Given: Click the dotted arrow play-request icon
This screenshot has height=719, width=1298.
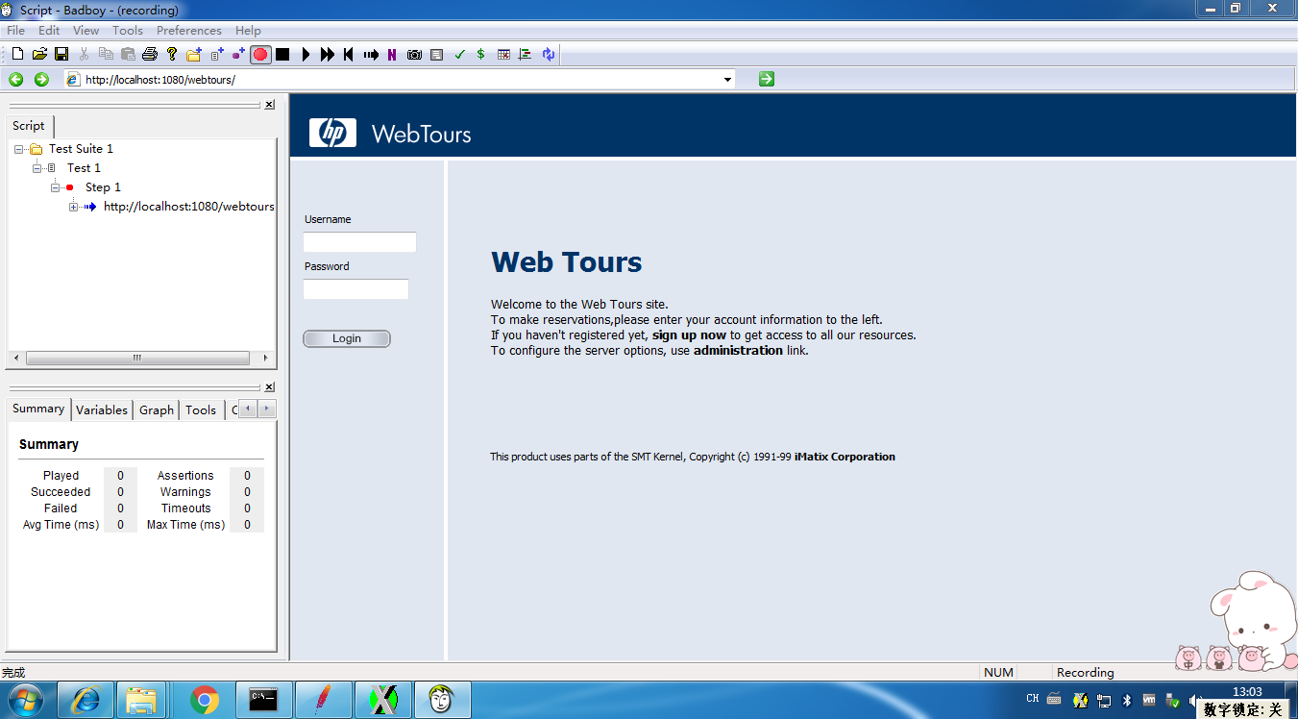Looking at the screenshot, I should pos(371,55).
